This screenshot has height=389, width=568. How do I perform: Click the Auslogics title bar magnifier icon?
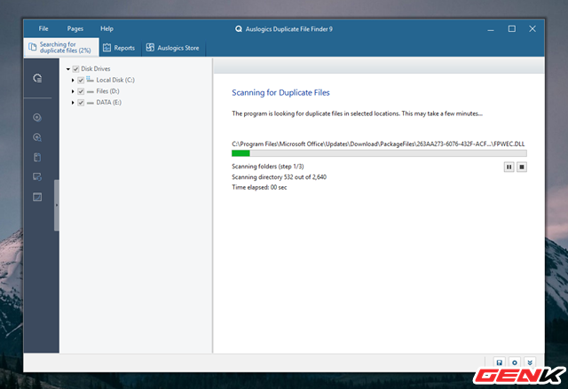tap(239, 29)
